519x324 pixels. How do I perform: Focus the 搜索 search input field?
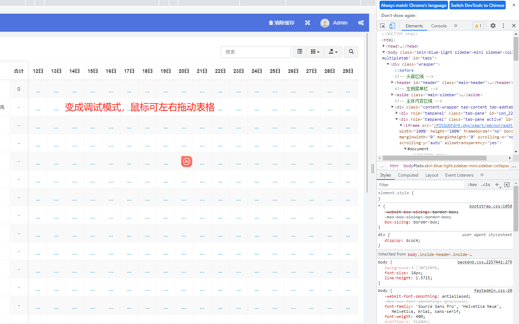[256, 52]
